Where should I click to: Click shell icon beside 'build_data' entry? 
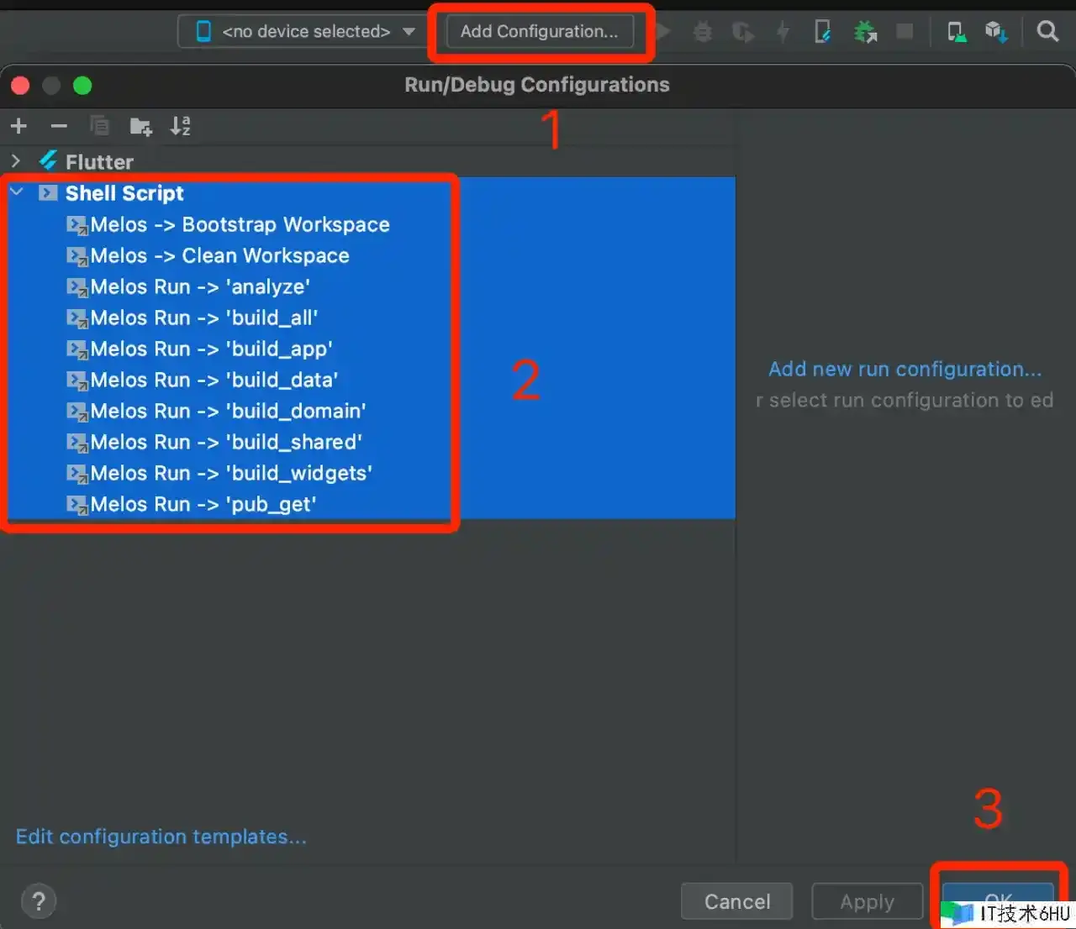coord(77,381)
